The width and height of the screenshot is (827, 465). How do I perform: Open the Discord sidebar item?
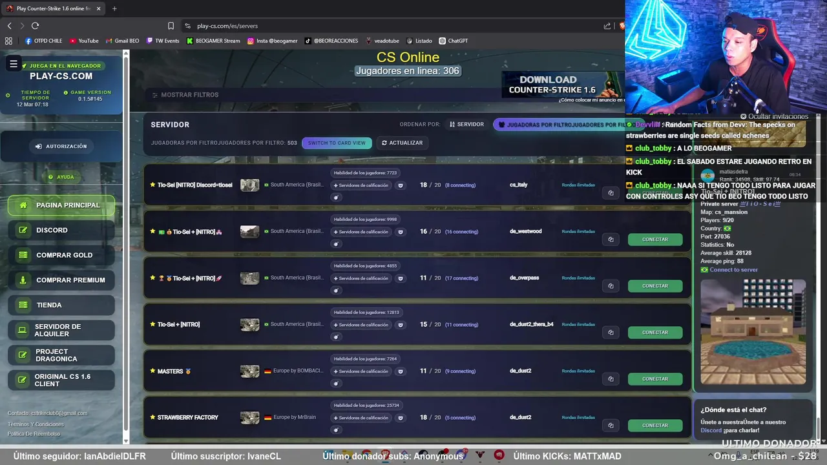tap(61, 230)
